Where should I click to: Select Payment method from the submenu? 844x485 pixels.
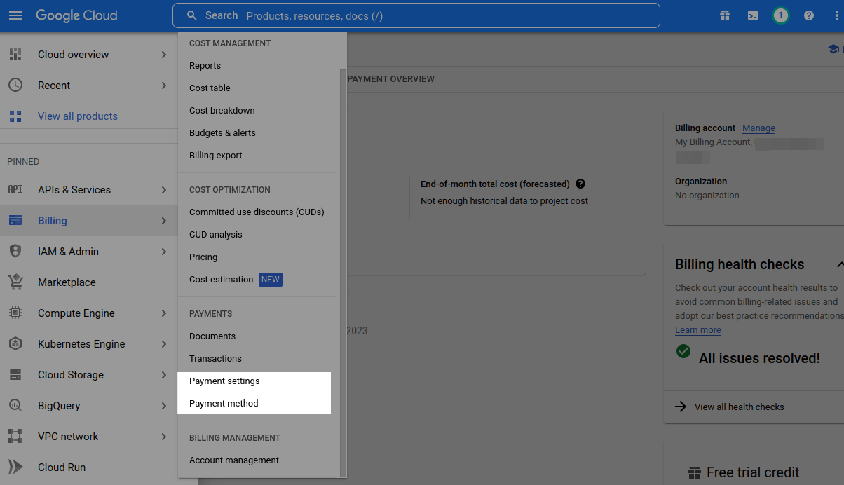(224, 404)
